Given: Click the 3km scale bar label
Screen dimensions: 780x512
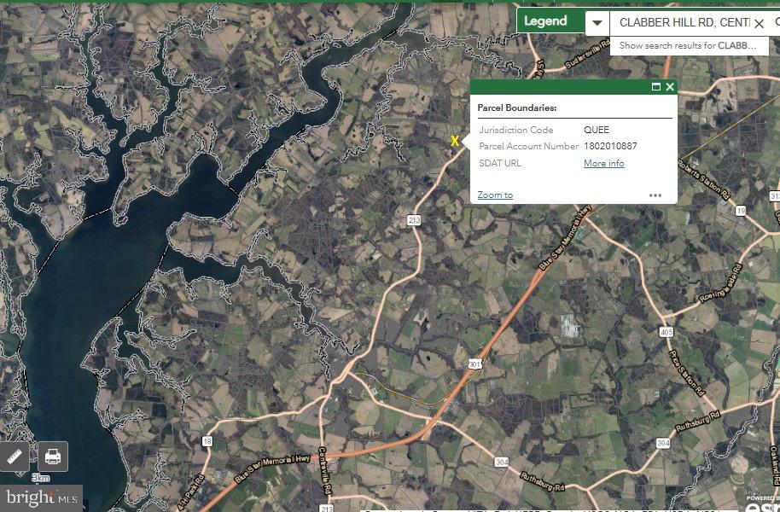Looking at the screenshot, I should (40, 478).
